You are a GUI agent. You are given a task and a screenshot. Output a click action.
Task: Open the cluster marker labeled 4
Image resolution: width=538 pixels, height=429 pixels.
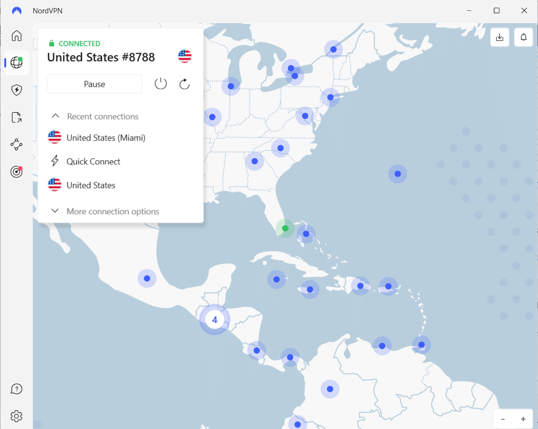coord(214,320)
